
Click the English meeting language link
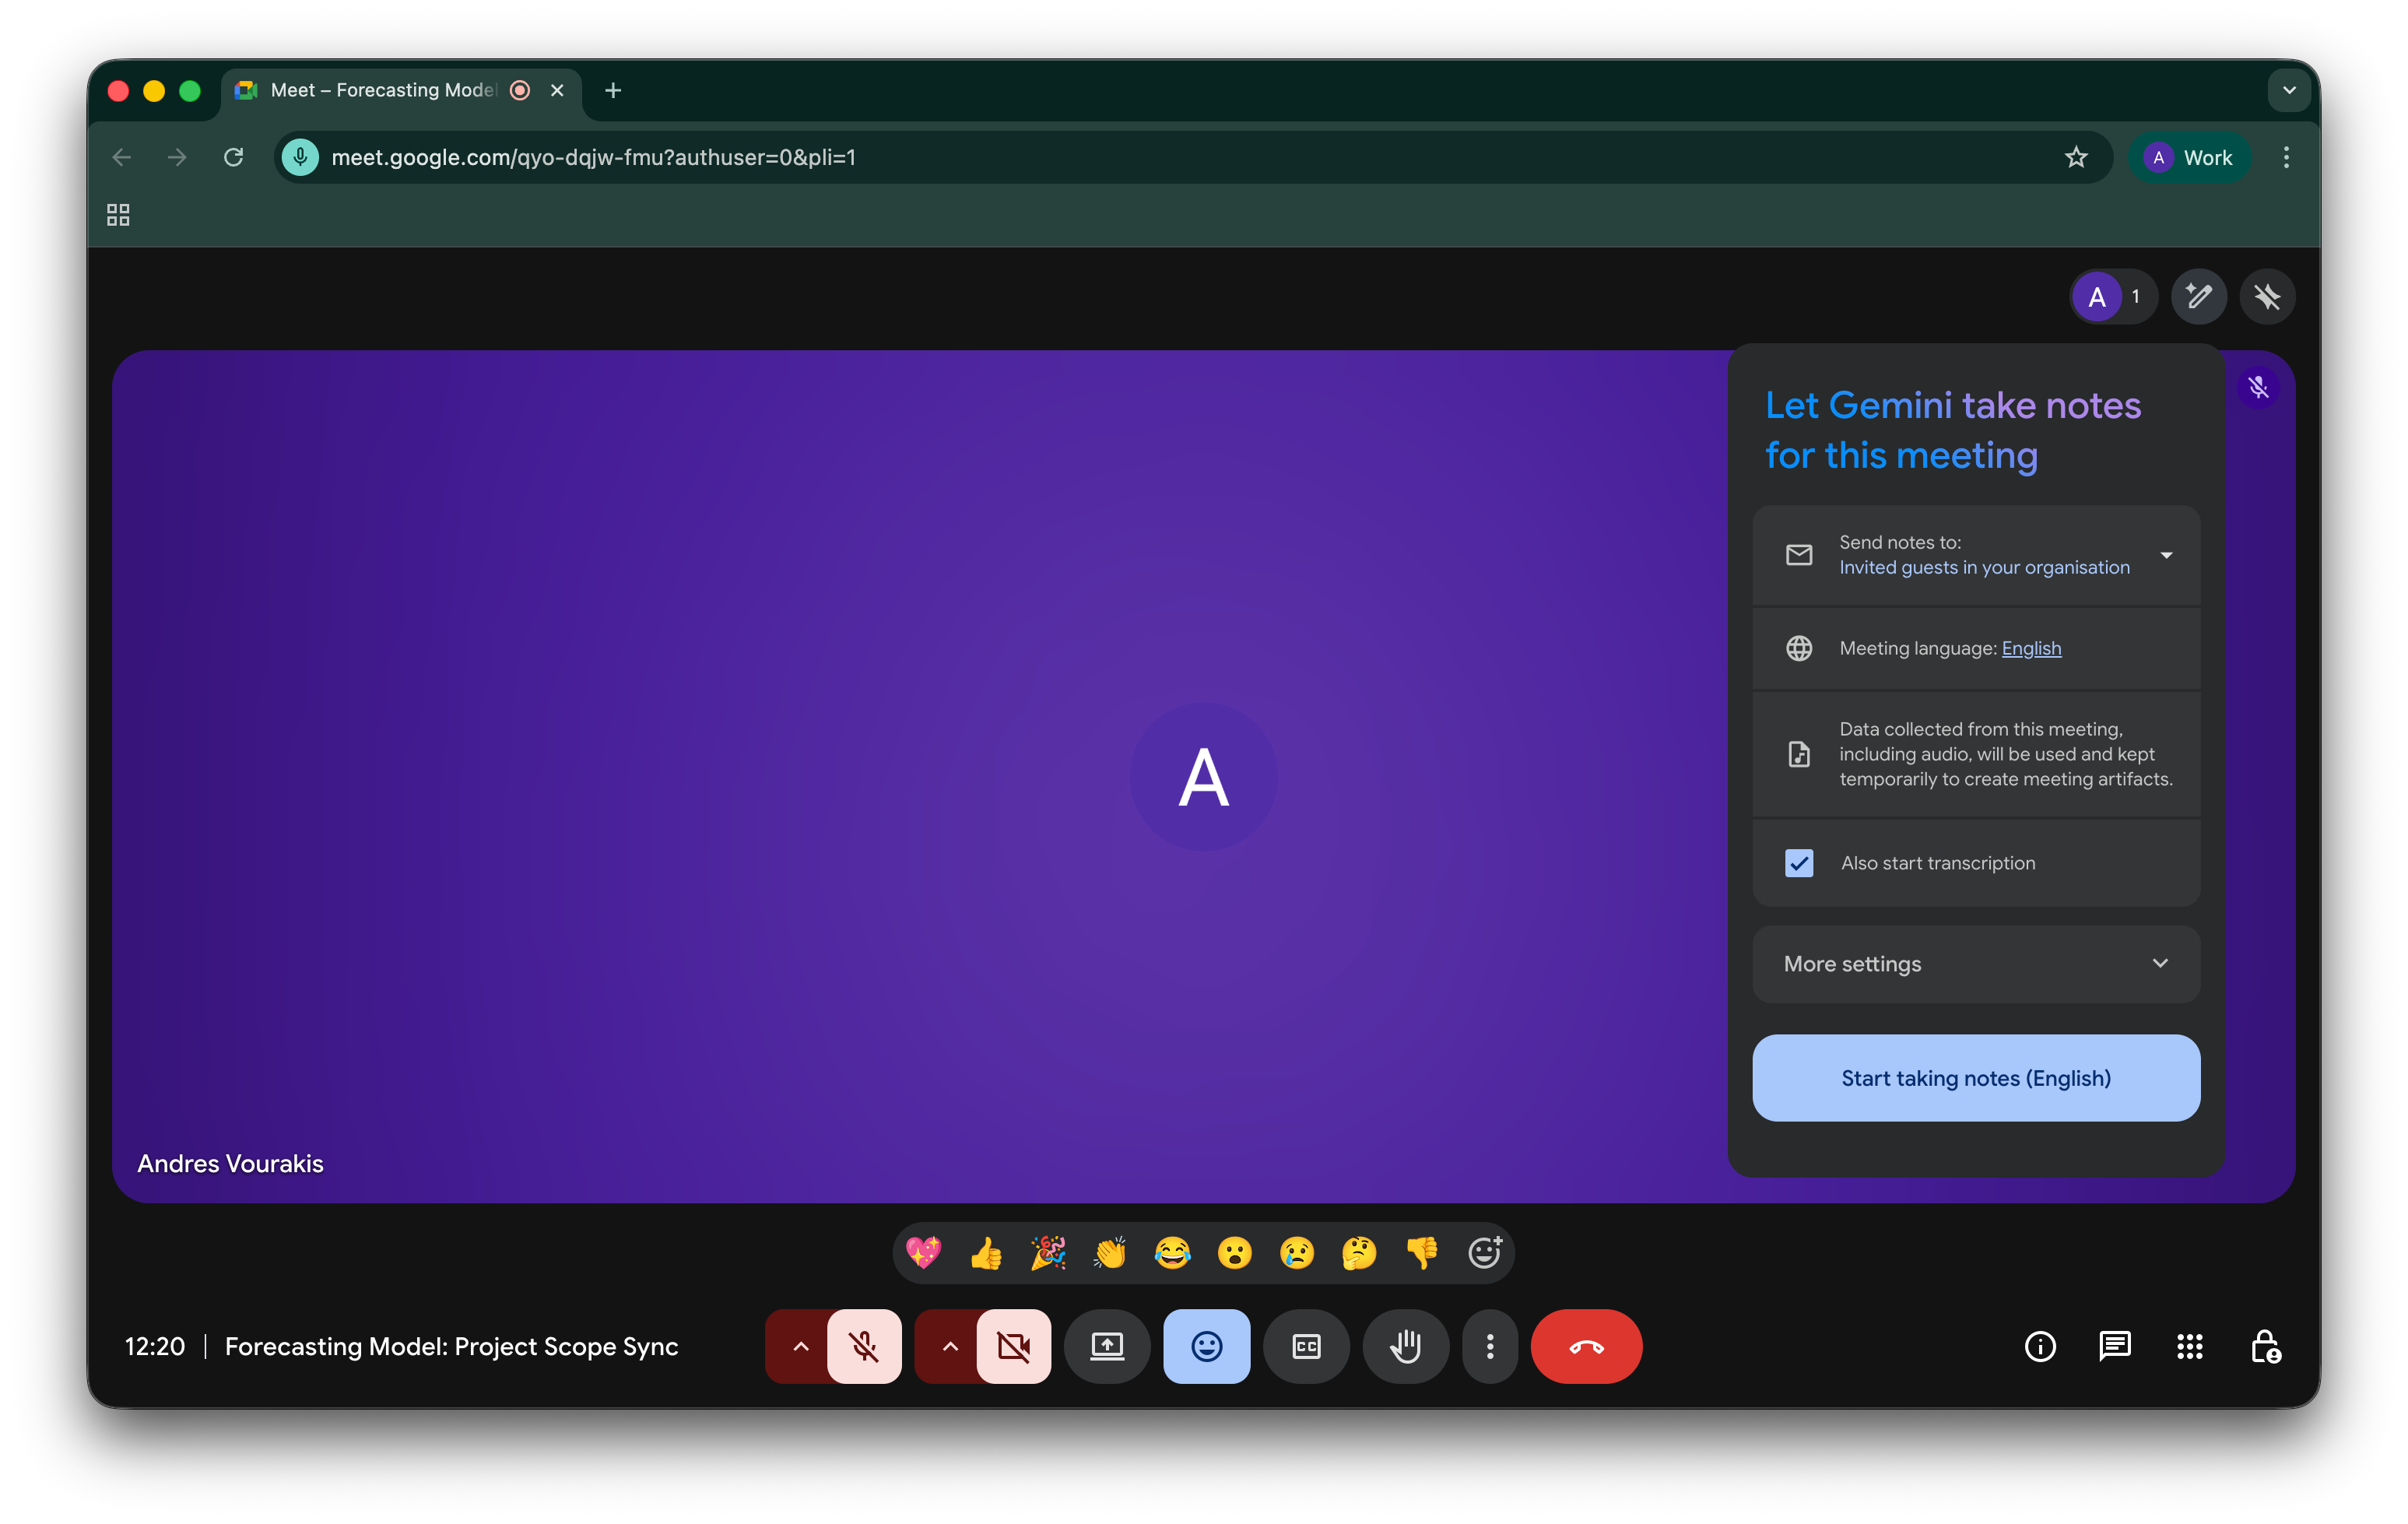click(x=2031, y=648)
